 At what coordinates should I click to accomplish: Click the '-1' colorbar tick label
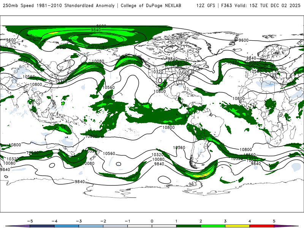point(127,221)
